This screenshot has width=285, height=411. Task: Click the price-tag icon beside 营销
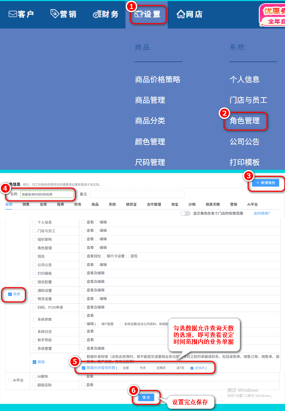(x=55, y=14)
